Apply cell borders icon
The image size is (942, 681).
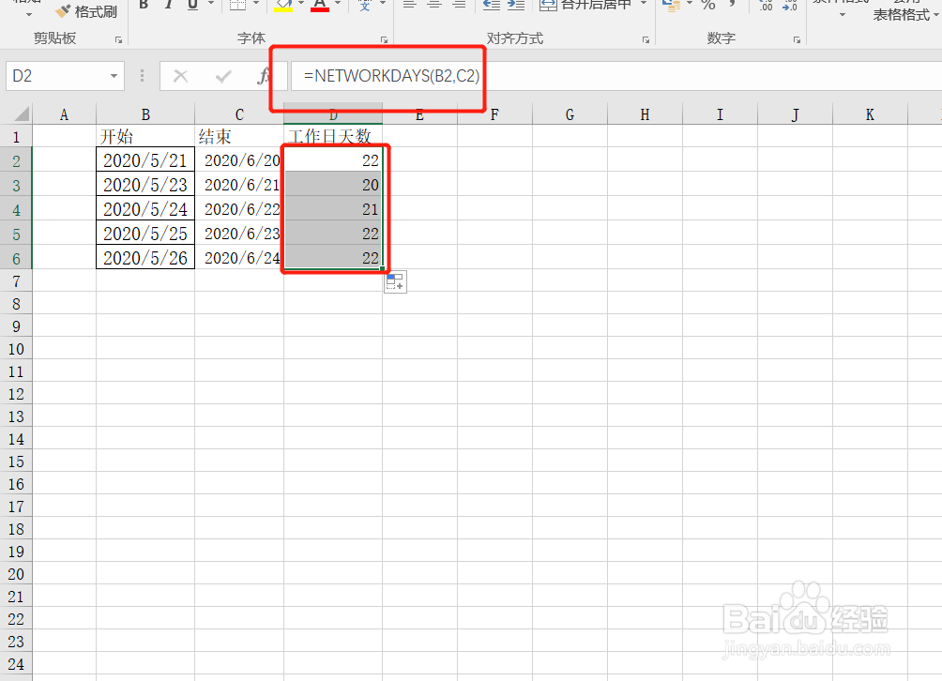(x=238, y=5)
